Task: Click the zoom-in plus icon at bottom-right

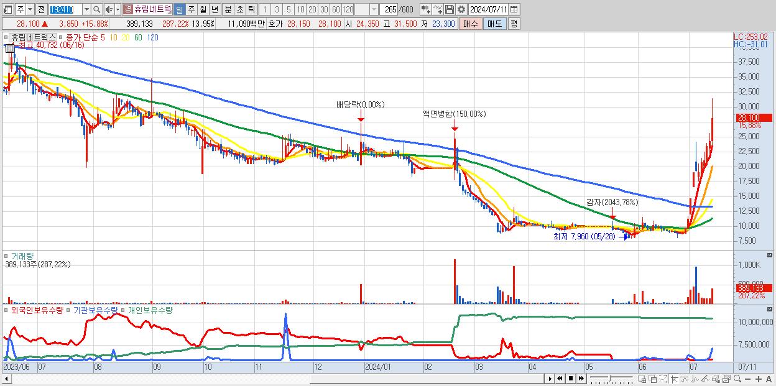Action: tap(759, 379)
